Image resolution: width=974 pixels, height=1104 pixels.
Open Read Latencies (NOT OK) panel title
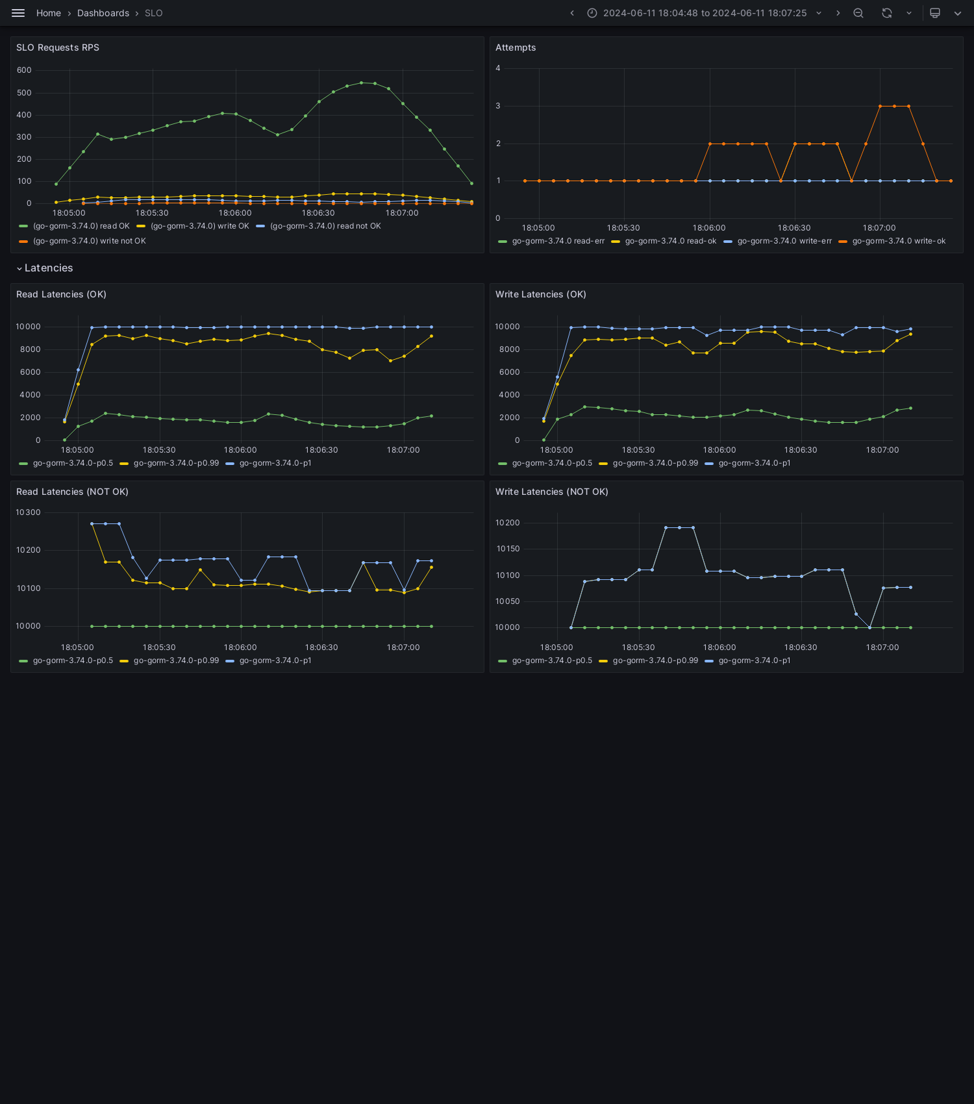pos(72,492)
